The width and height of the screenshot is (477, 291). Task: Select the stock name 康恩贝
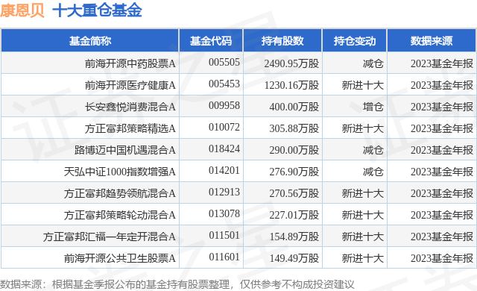point(22,10)
